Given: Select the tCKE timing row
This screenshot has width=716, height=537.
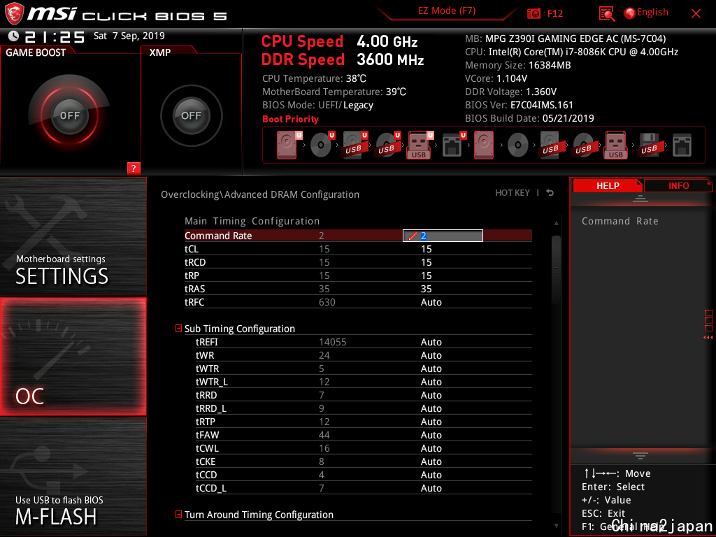Looking at the screenshot, I should 364,461.
